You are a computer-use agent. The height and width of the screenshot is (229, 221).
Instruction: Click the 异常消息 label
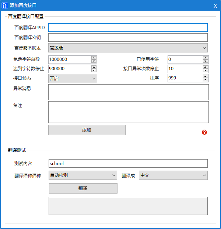point(22,88)
